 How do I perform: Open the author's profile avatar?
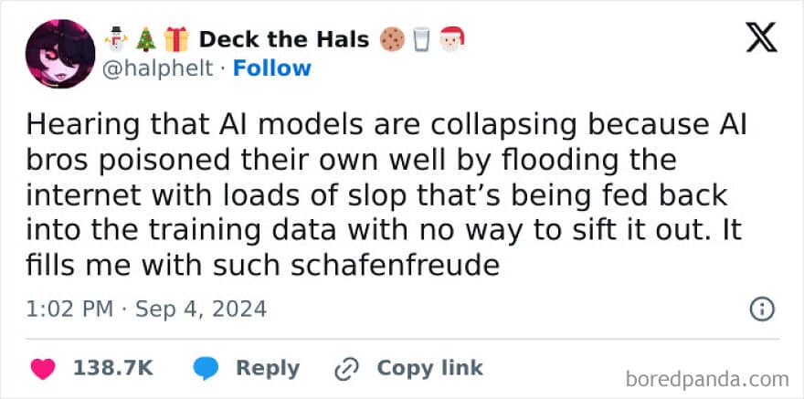[59, 54]
